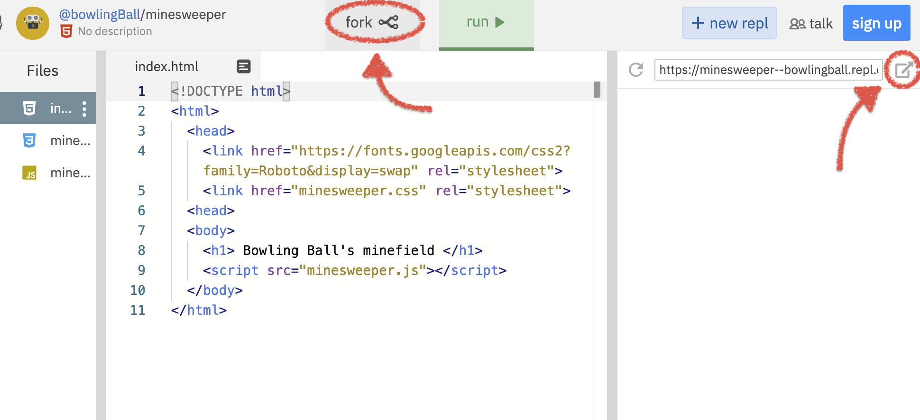The image size is (920, 420).
Task: Select the Files panel header
Action: point(43,71)
